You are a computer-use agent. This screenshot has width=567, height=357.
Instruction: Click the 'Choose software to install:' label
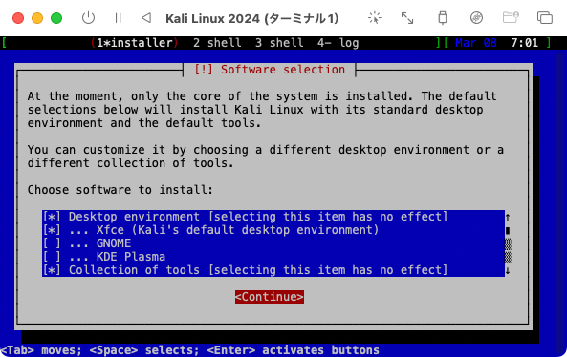click(120, 190)
